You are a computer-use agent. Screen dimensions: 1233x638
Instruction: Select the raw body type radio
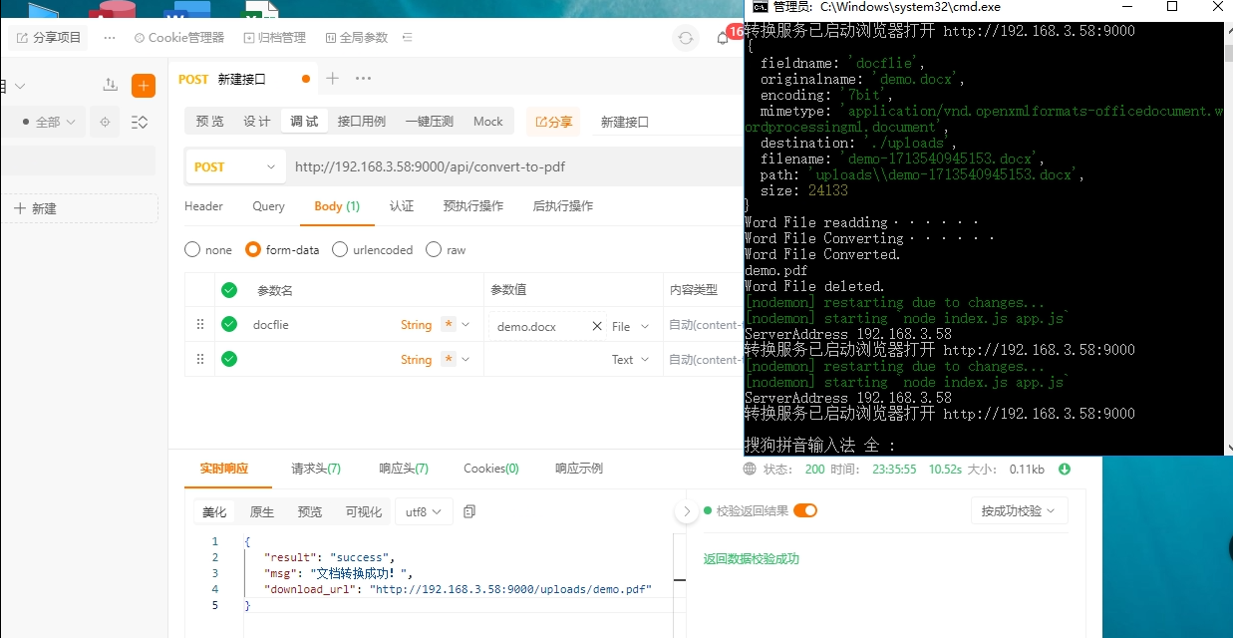434,250
